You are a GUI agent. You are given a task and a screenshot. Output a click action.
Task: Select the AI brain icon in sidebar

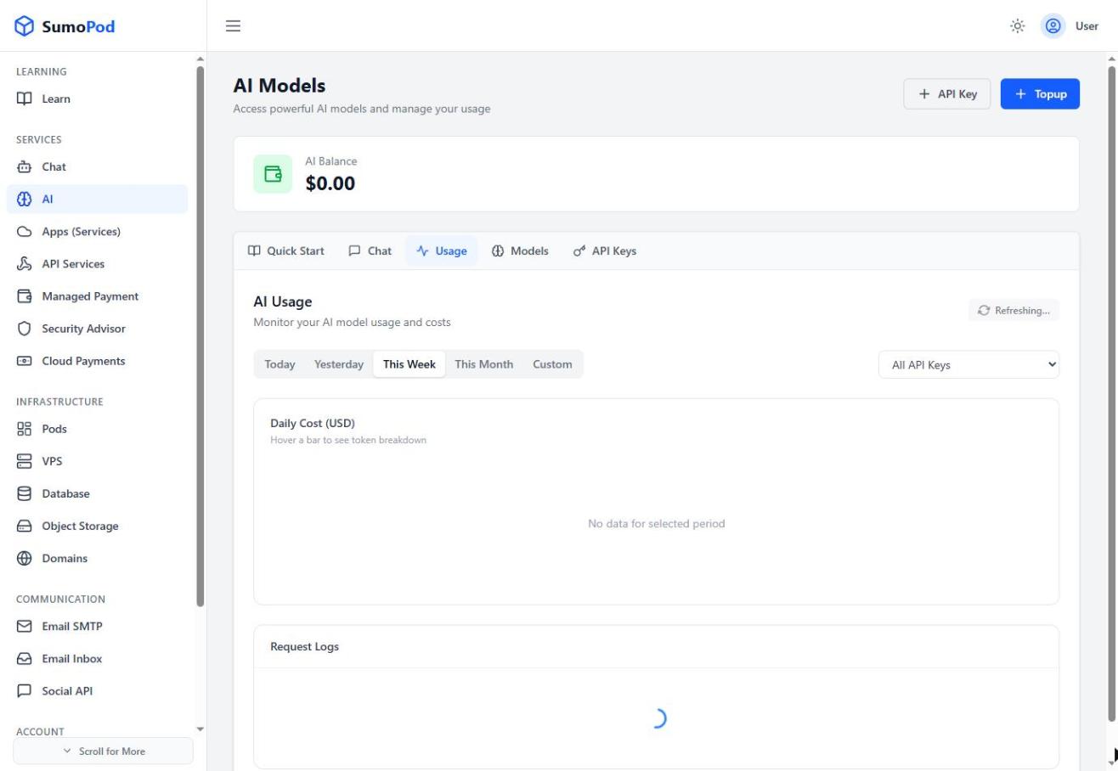25,200
